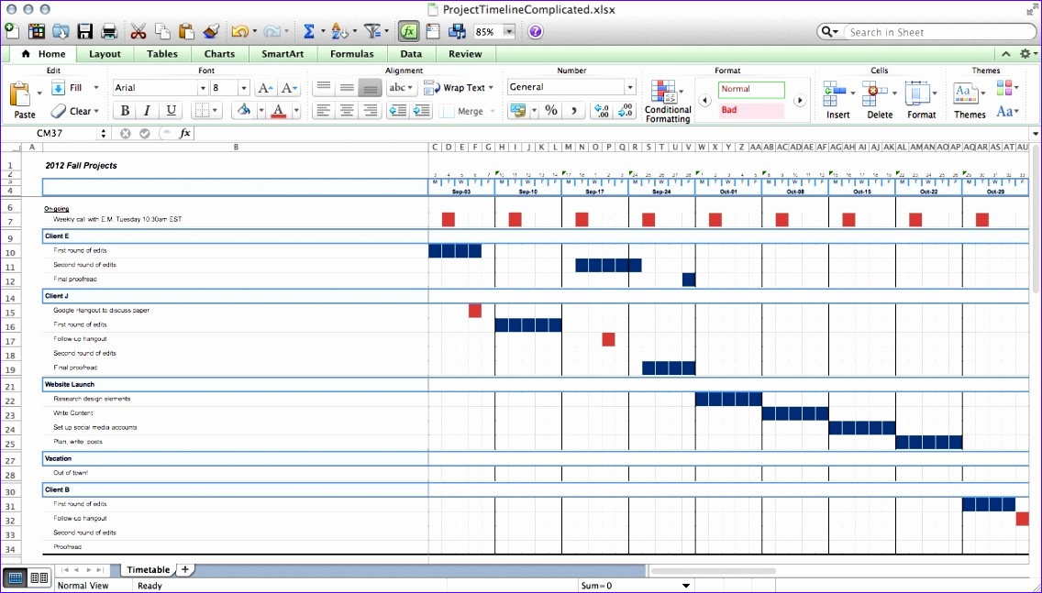
Task: Toggle italic formatting
Action: click(x=147, y=110)
